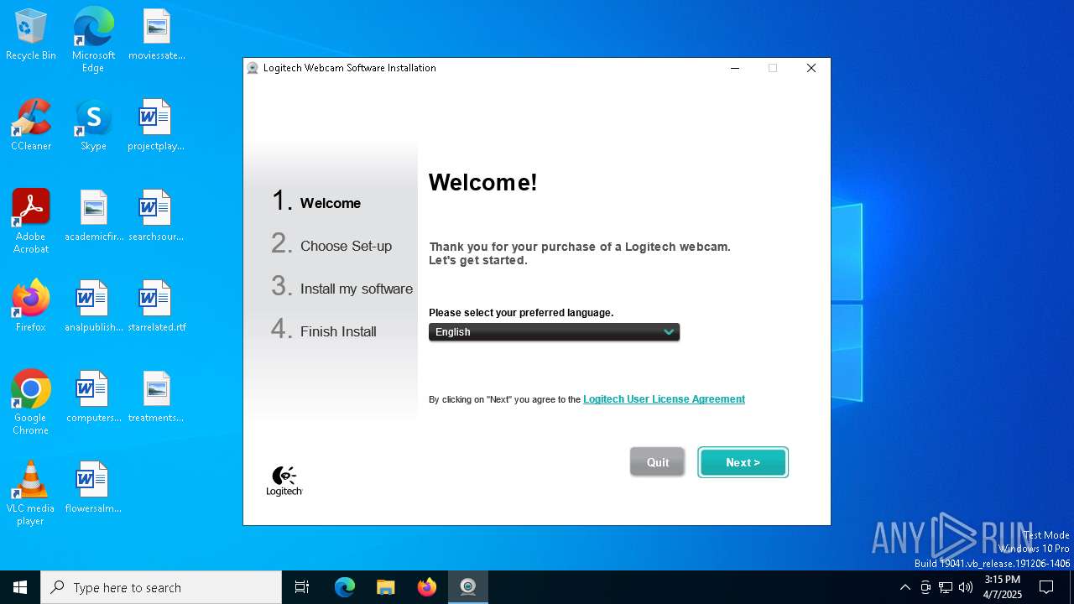Image resolution: width=1074 pixels, height=604 pixels.
Task: Open Windows Start menu
Action: [x=20, y=587]
